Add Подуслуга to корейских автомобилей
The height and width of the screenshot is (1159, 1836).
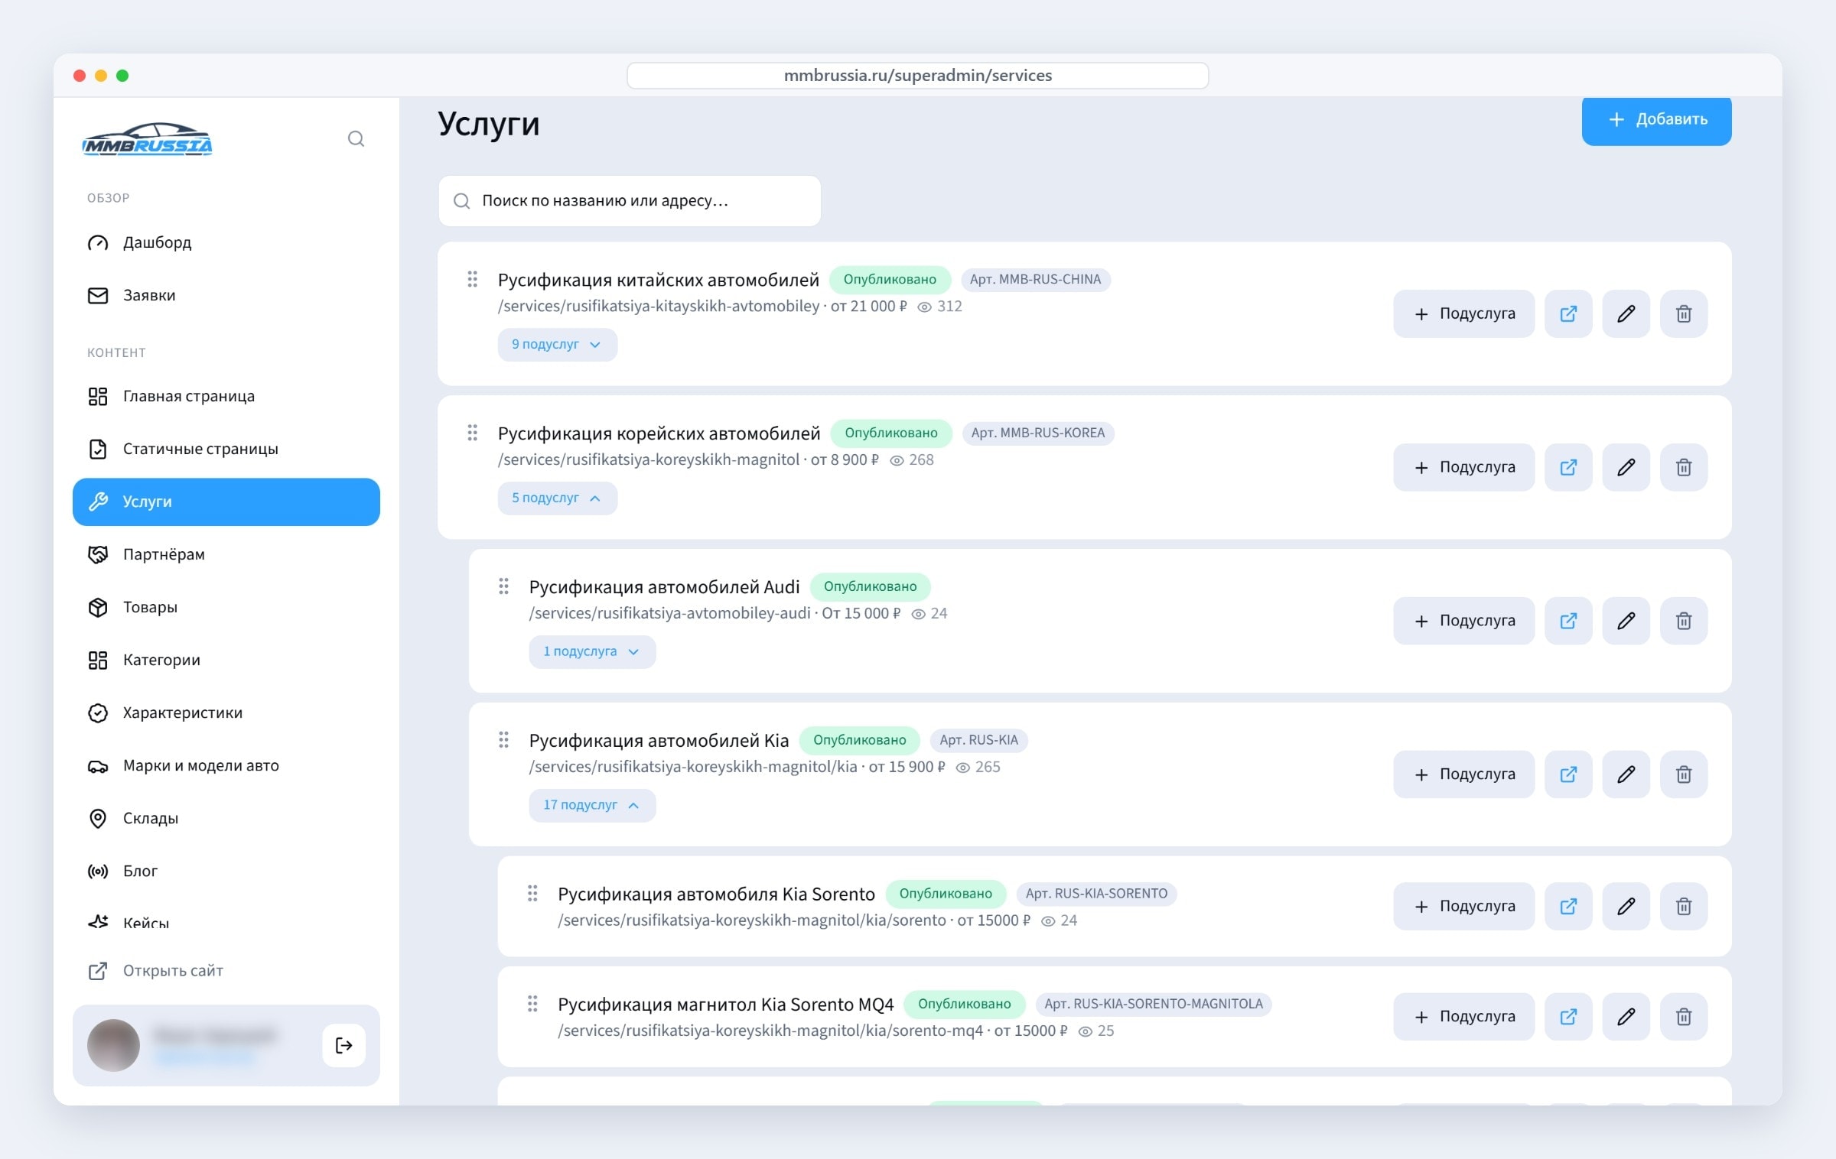pyautogui.click(x=1463, y=467)
